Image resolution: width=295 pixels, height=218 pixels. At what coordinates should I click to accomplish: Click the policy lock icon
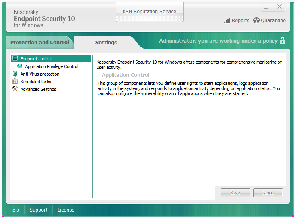pos(282,41)
